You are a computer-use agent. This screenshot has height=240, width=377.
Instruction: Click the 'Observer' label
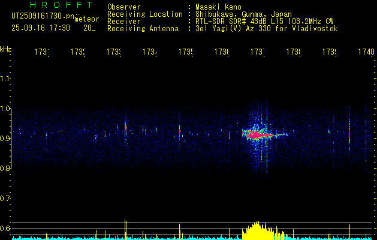point(124,7)
